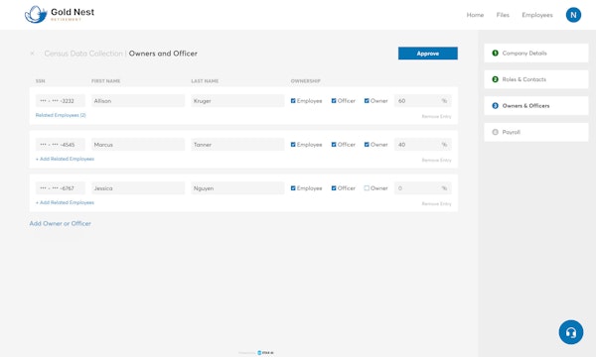Edit last name field Tanner
The image size is (596, 357).
237,145
